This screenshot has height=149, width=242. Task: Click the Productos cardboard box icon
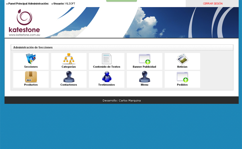31,77
